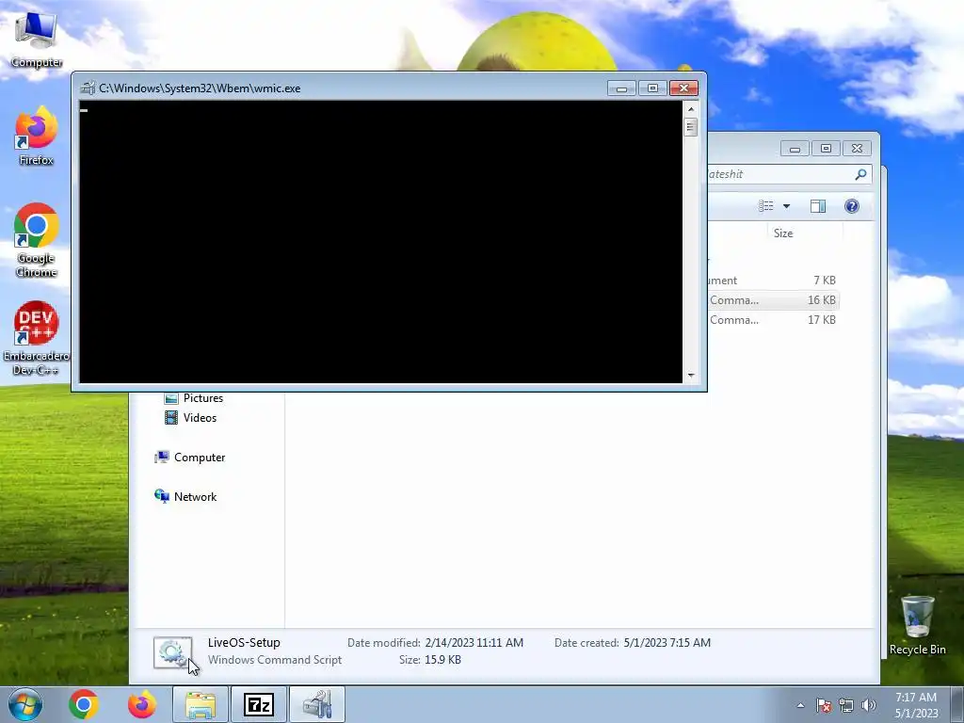The height and width of the screenshot is (723, 964).
Task: Select the wmic.exe taskbar button
Action: pos(317,704)
